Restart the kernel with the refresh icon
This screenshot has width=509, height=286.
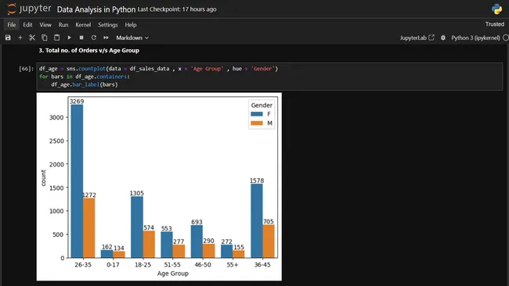point(93,38)
